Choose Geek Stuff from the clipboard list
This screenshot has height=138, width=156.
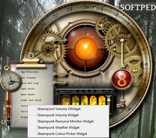point(28,89)
